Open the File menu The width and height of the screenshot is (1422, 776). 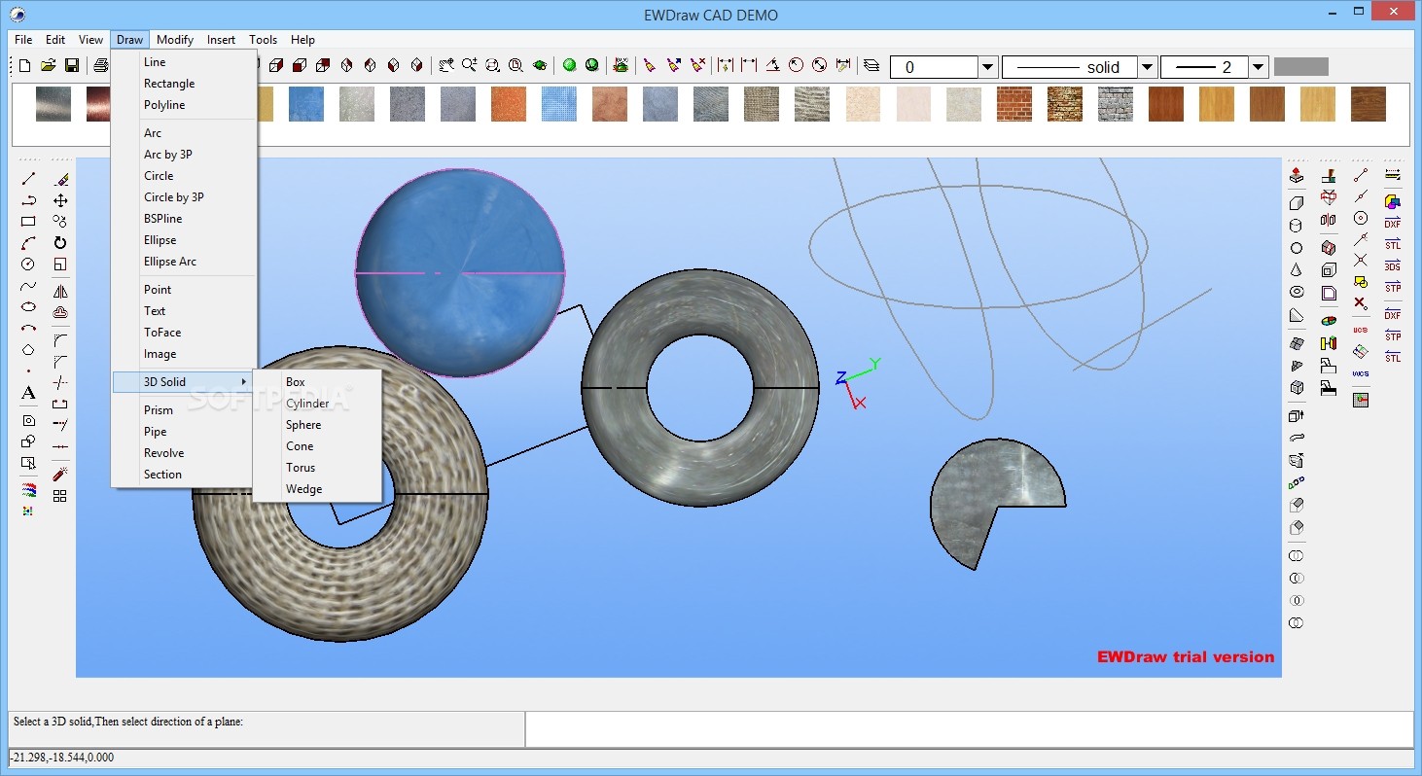tap(23, 40)
